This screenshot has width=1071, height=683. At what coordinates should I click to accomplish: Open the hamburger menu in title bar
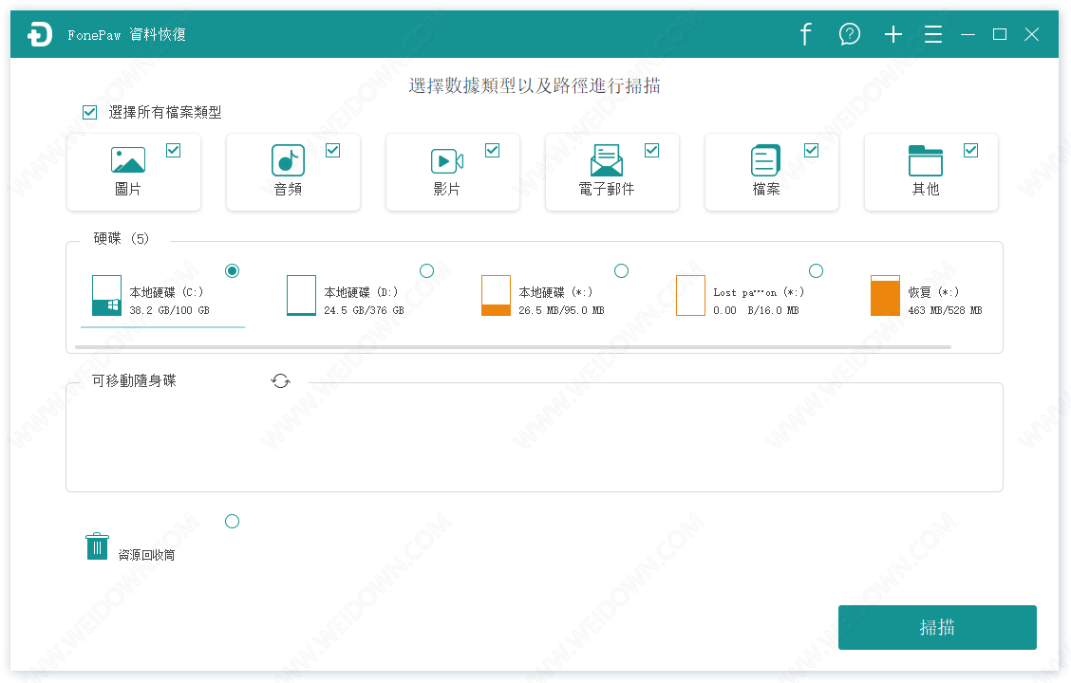click(x=933, y=35)
